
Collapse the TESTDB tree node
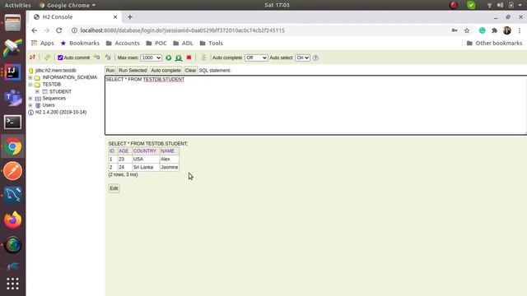[30, 85]
